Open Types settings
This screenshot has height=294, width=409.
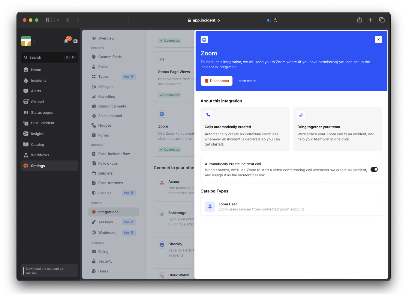(114, 77)
